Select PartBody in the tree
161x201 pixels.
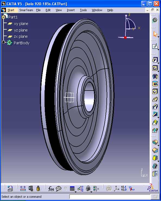point(21,43)
